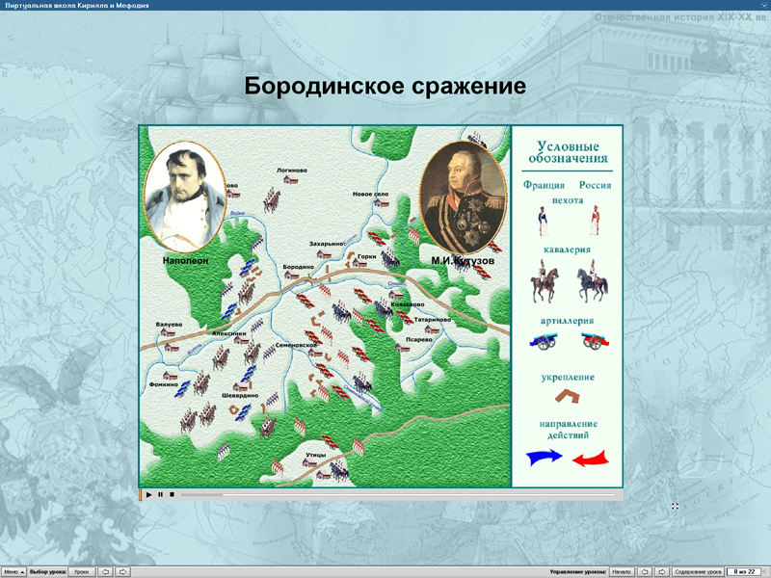Pause the battle animation
The image size is (771, 578).
[x=160, y=495]
